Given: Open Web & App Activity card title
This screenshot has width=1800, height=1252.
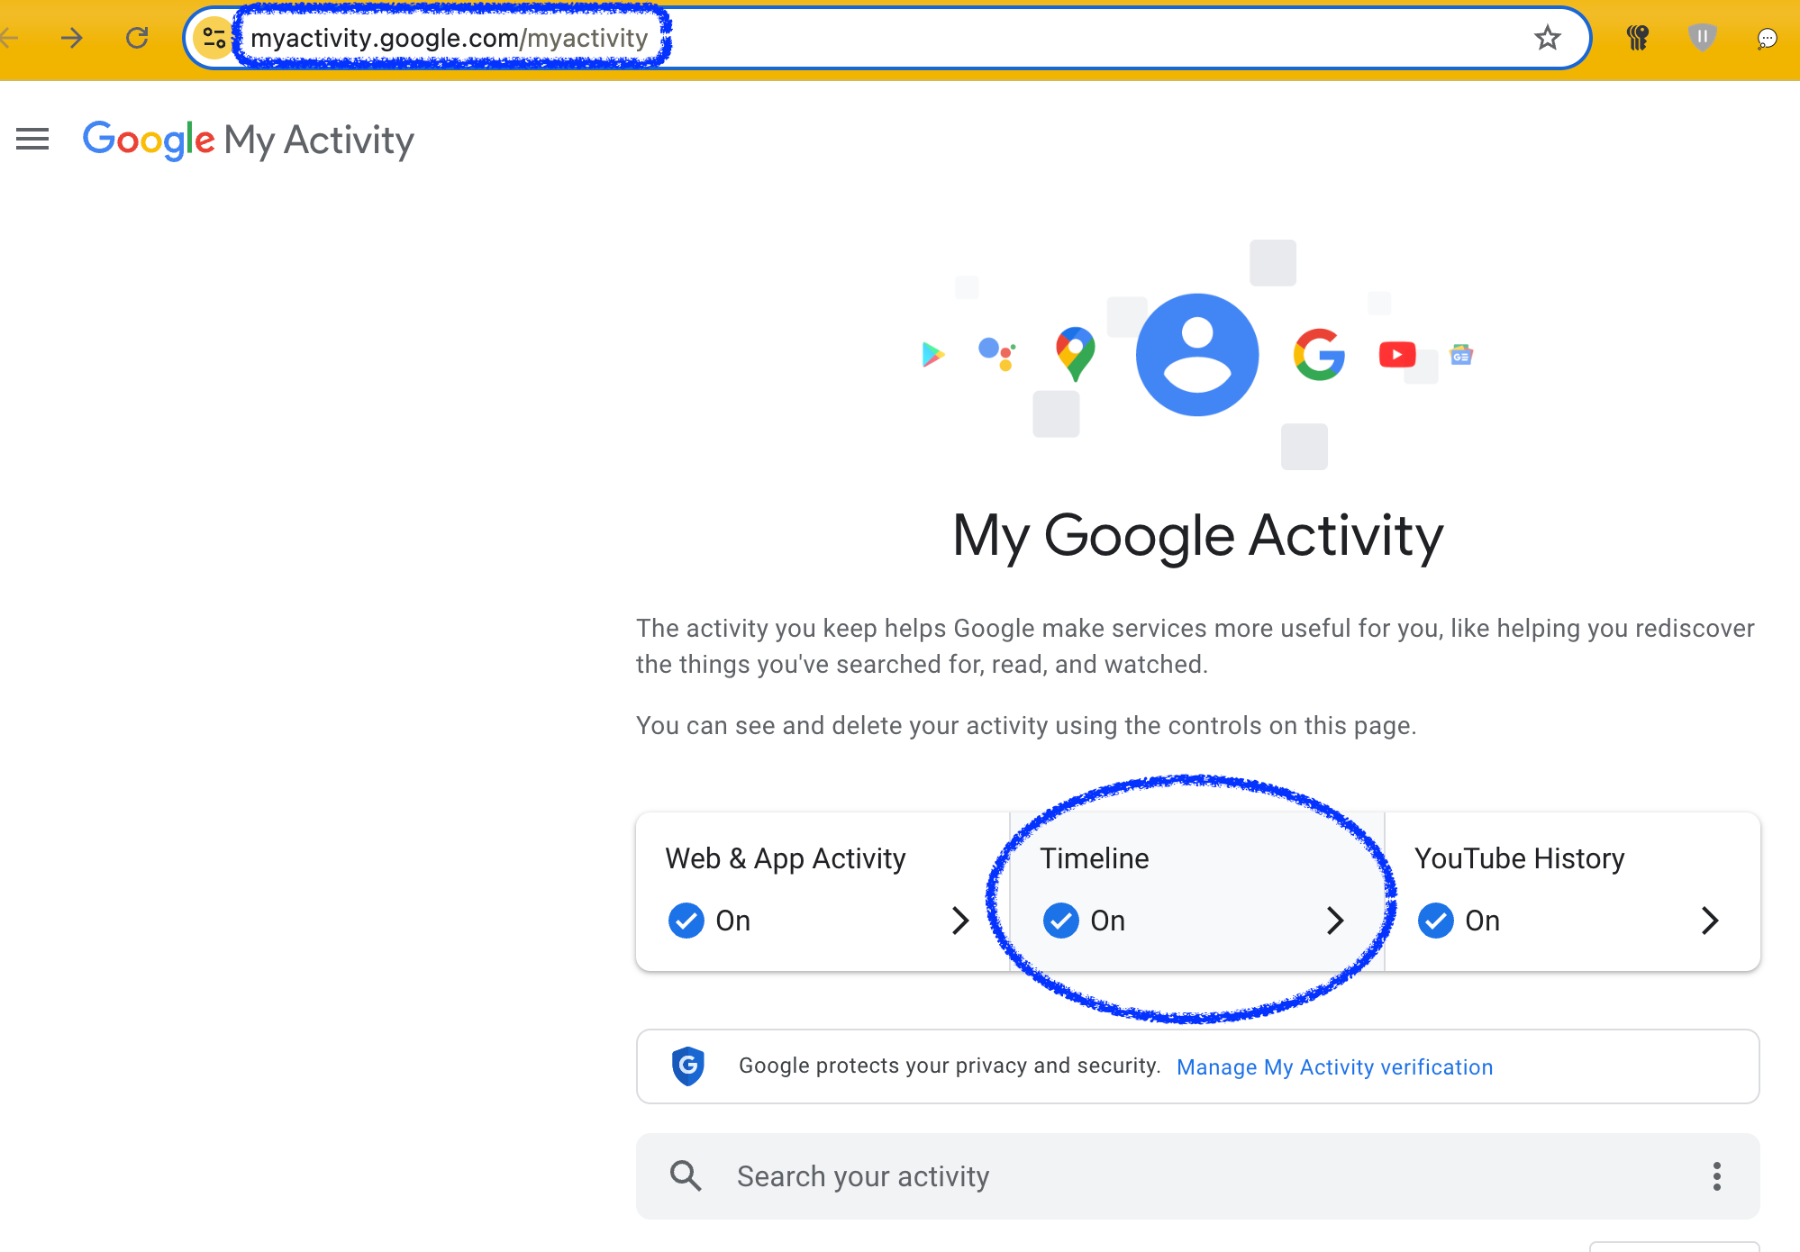Looking at the screenshot, I should click(785, 858).
